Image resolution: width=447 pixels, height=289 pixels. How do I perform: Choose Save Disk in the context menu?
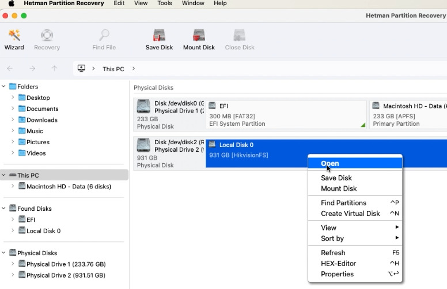355,178
